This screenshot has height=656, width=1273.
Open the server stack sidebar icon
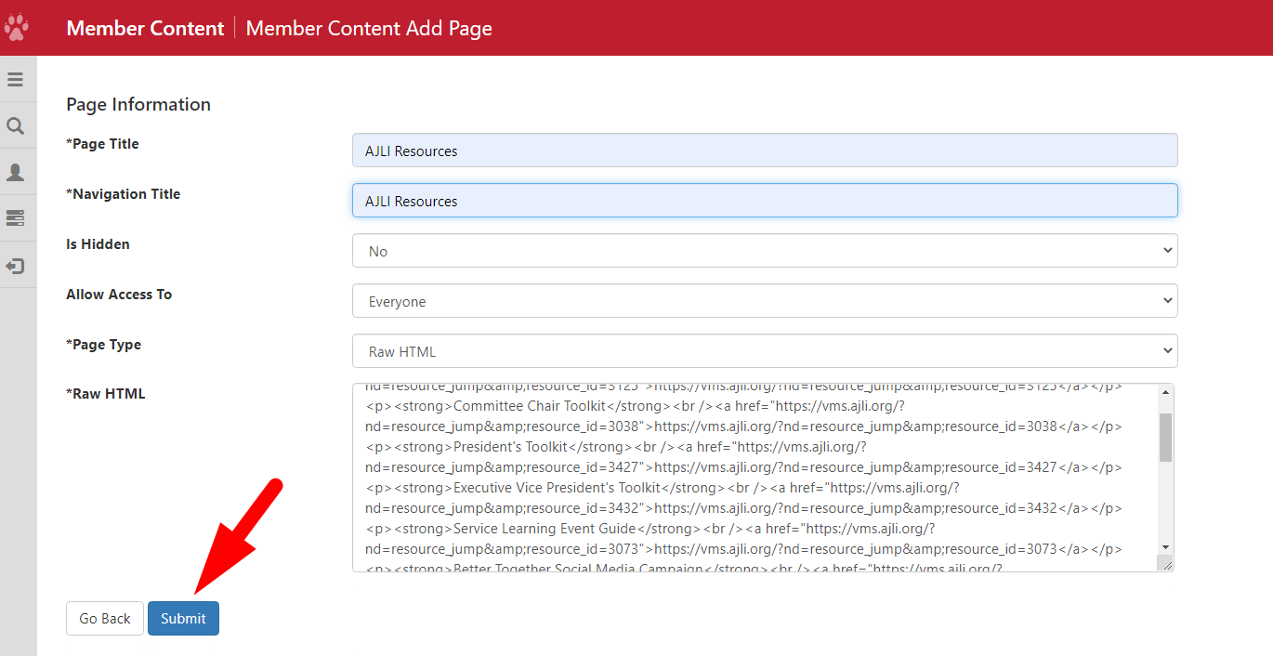pyautogui.click(x=15, y=218)
